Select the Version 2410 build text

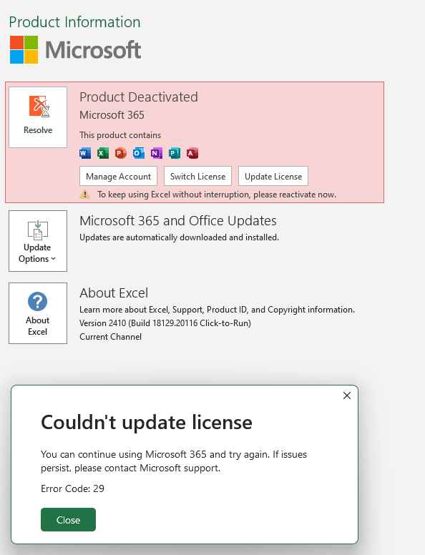tap(165, 323)
